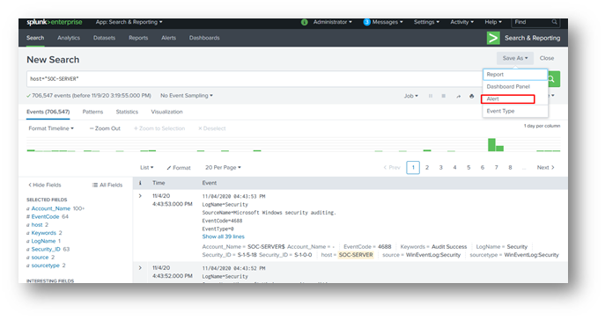This screenshot has height=320, width=605.
Task: Click the Messages count badge
Action: point(367,22)
